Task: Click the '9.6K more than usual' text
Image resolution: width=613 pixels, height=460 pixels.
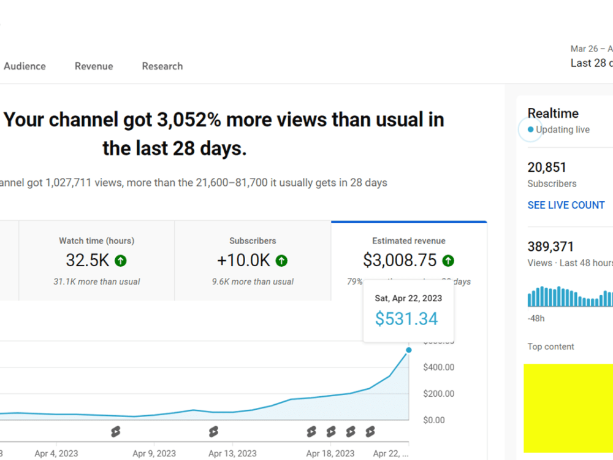Action: coord(253,282)
